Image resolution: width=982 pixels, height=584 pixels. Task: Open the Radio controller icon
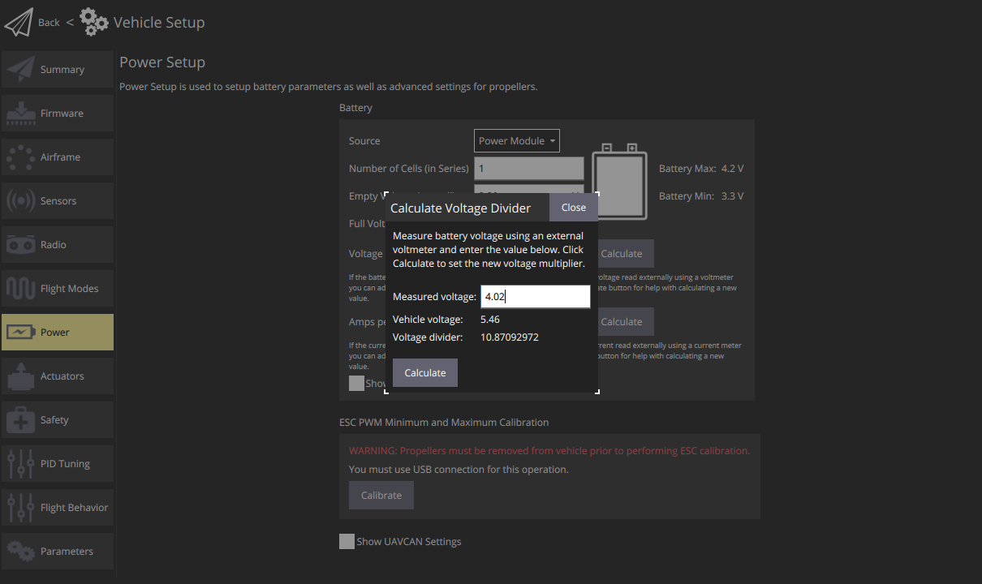(20, 245)
